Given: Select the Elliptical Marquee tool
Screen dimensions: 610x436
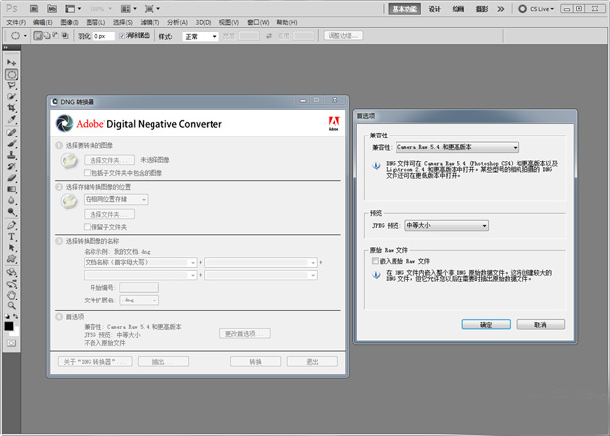Looking at the screenshot, I should point(11,74).
